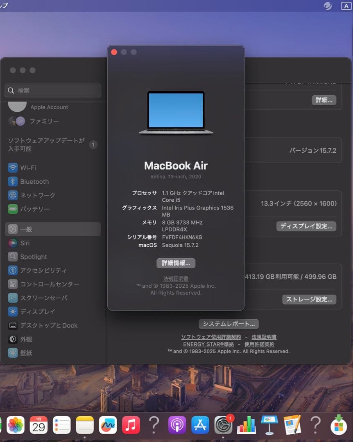
Task: Open the 法規証明書 link in the About window
Action: (176, 278)
